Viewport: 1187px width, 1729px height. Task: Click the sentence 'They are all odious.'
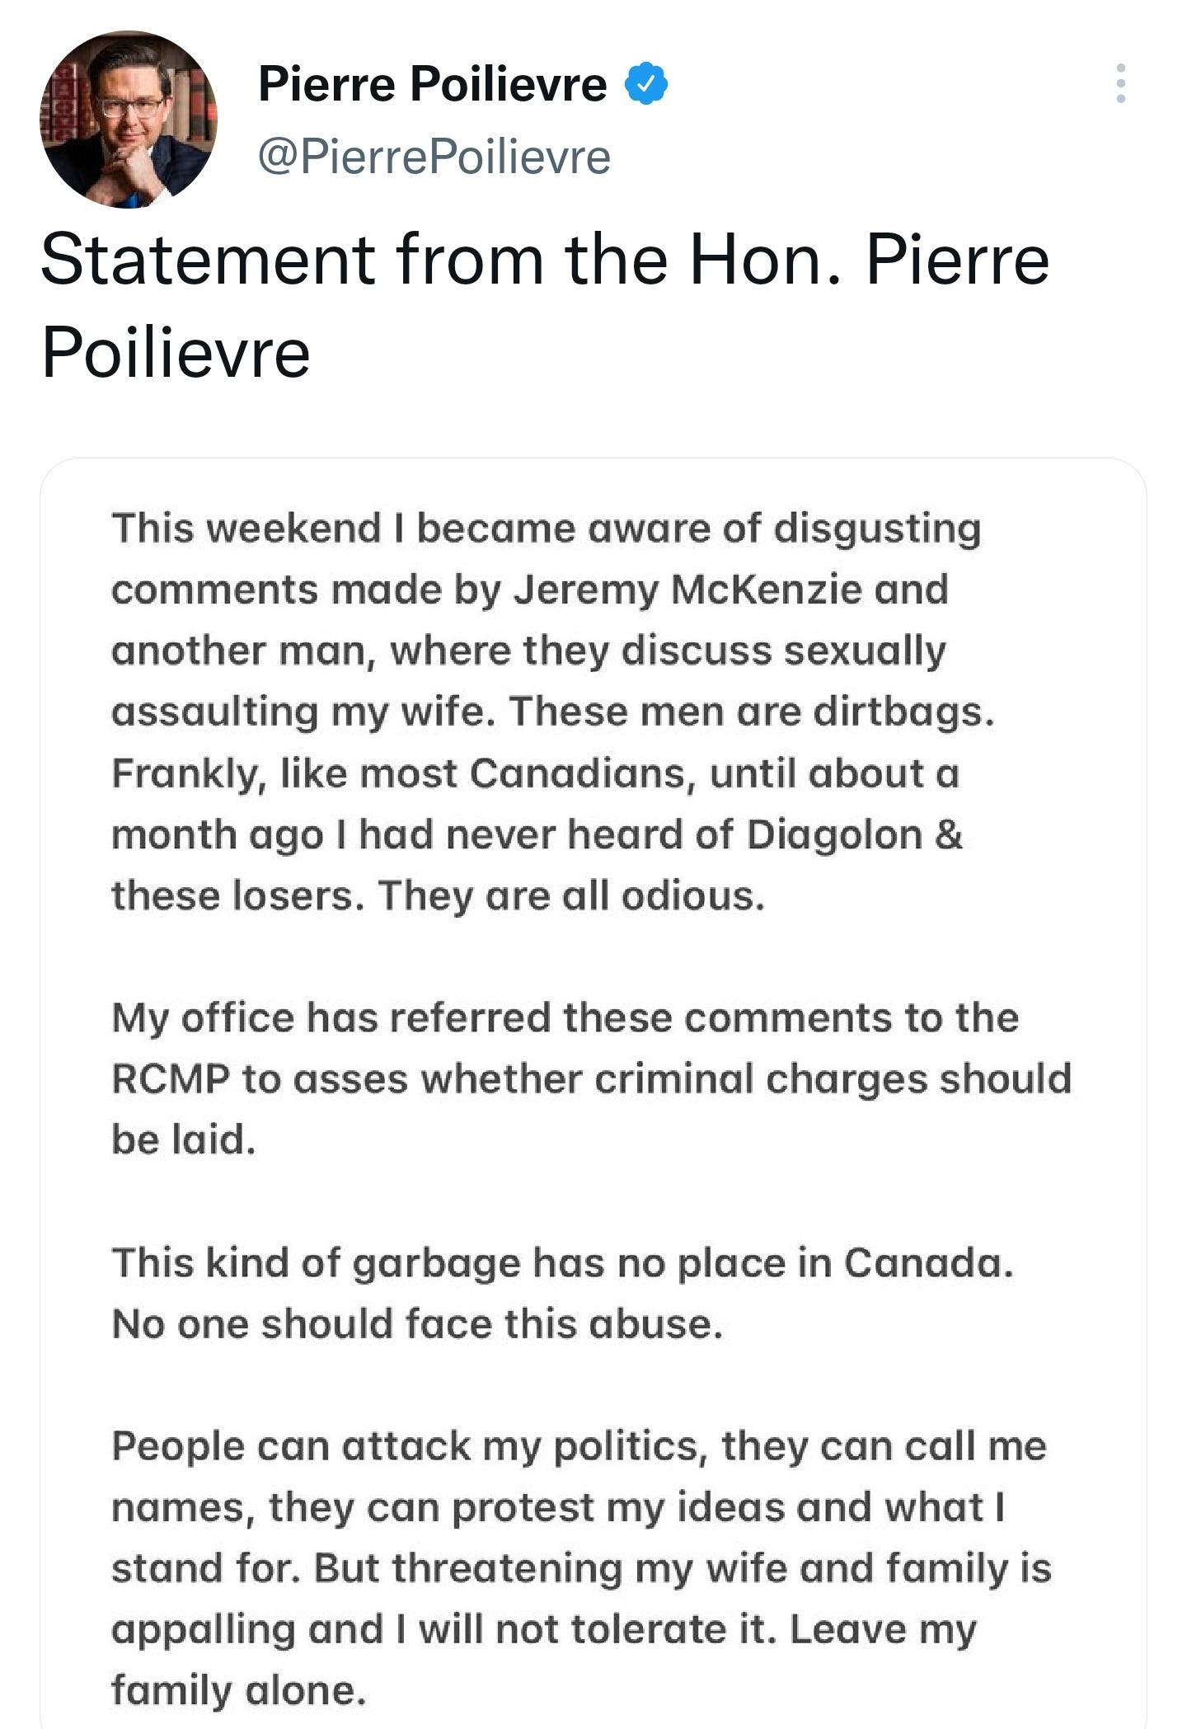point(571,896)
